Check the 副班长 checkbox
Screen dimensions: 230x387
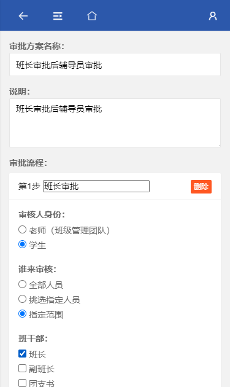coord(23,368)
